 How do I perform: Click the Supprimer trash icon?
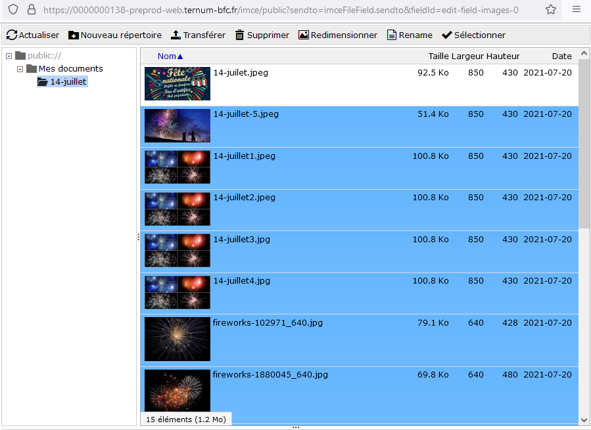(x=240, y=35)
